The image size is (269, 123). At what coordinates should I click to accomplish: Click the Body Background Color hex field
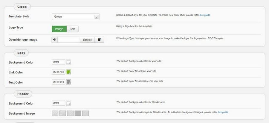coord(58,62)
